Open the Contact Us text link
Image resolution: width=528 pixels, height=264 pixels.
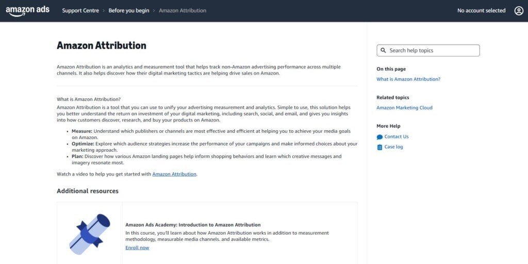(x=397, y=136)
